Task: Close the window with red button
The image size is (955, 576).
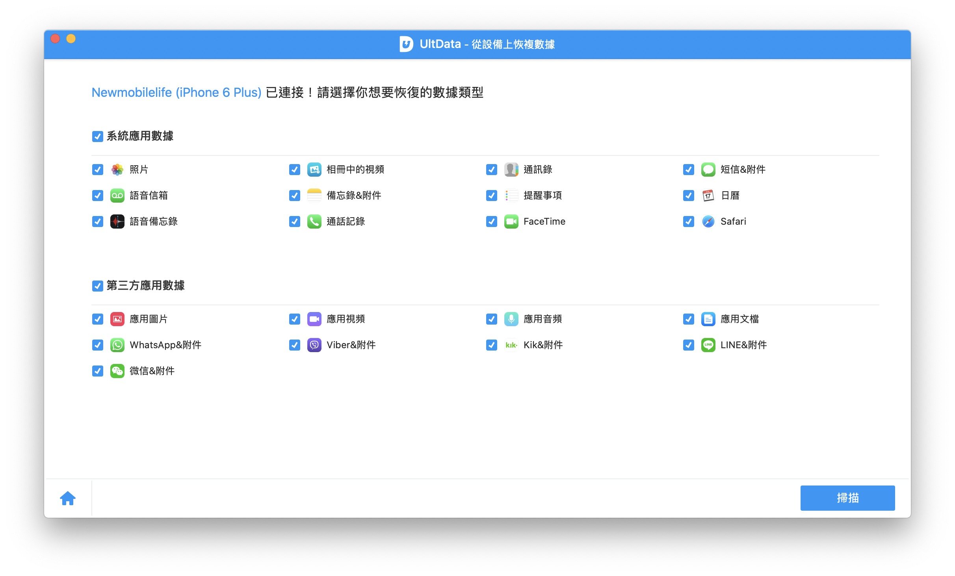Action: [x=55, y=39]
